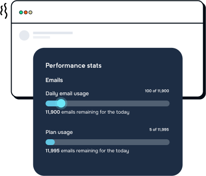Select the Emails section label
The image size is (206, 176).
[54, 80]
